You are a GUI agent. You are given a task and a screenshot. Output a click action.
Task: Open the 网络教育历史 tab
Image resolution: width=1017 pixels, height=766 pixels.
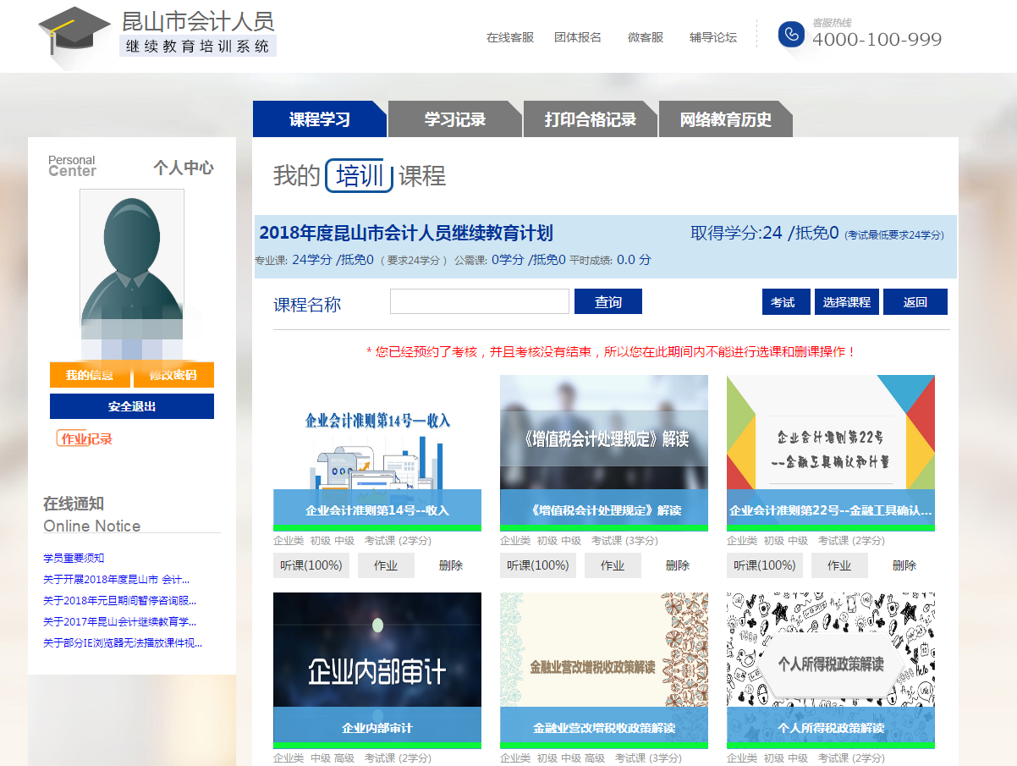(x=725, y=119)
